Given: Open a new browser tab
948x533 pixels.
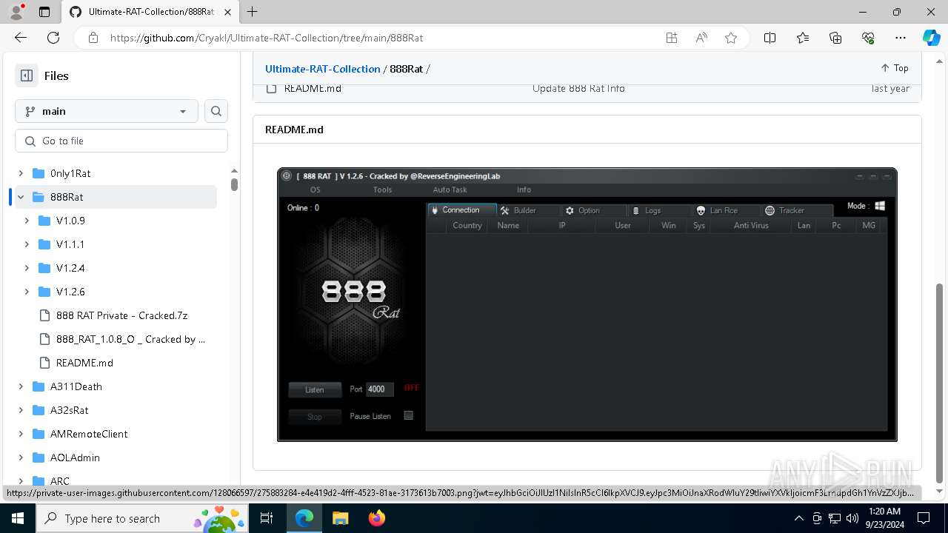Looking at the screenshot, I should [252, 12].
